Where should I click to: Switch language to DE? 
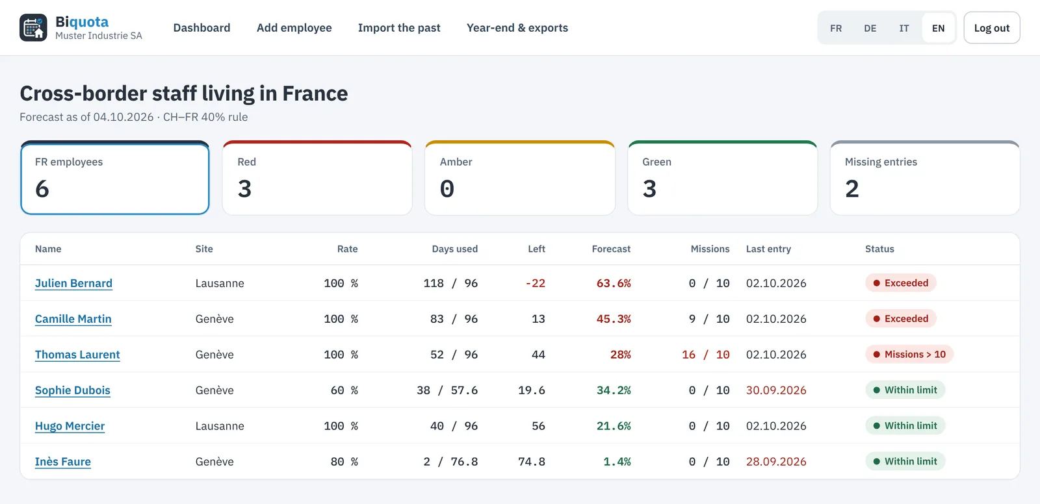pos(870,28)
